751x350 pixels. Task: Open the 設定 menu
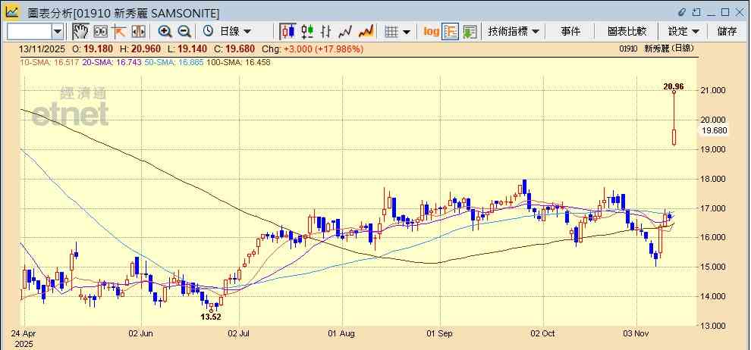[683, 31]
